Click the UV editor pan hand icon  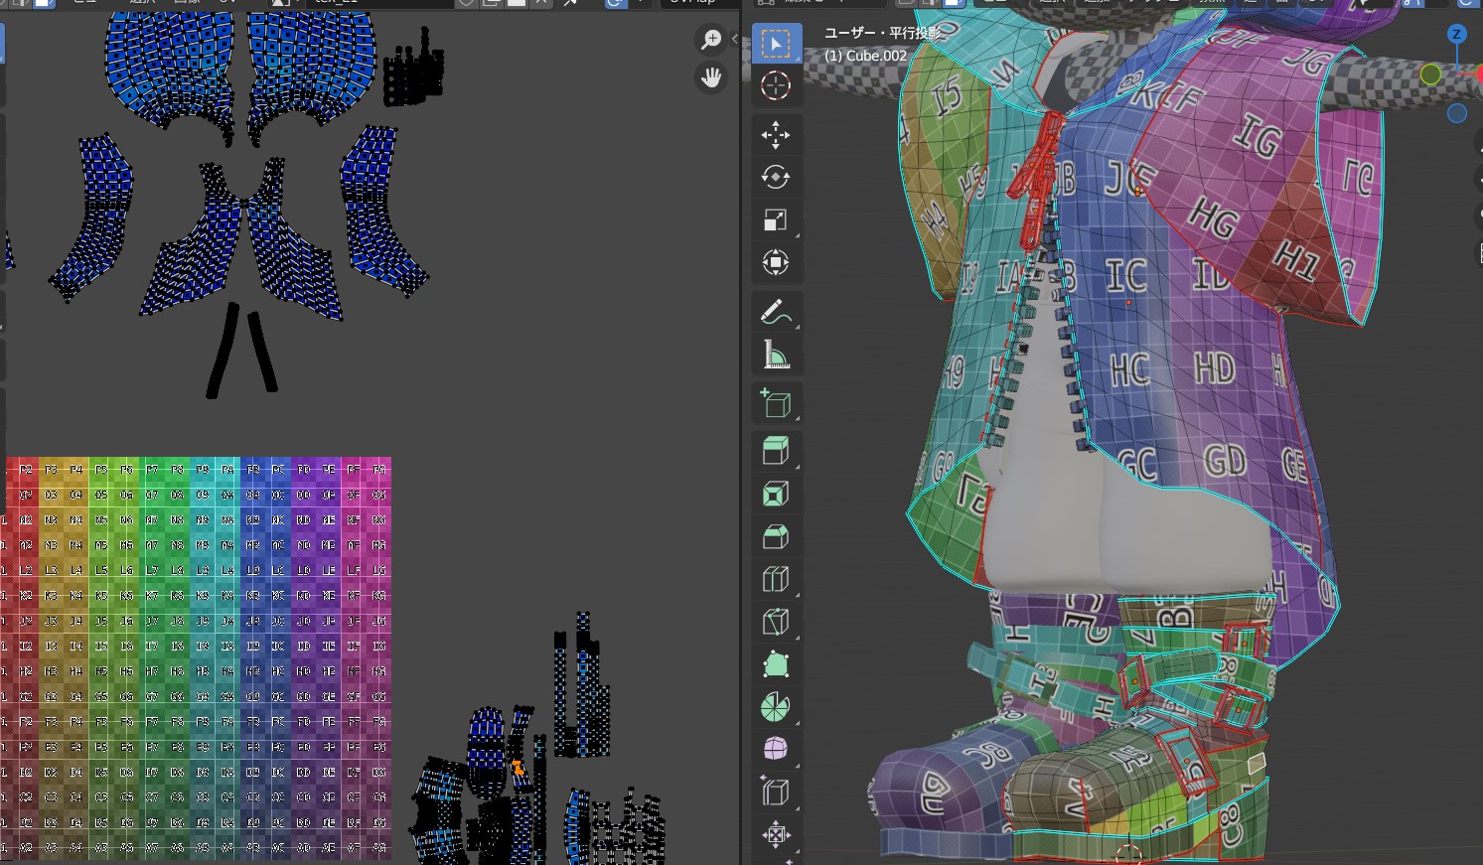[711, 77]
